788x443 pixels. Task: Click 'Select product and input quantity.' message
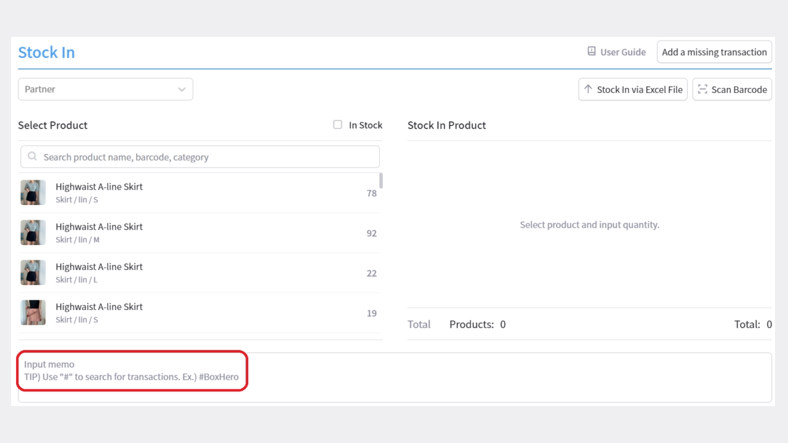589,225
